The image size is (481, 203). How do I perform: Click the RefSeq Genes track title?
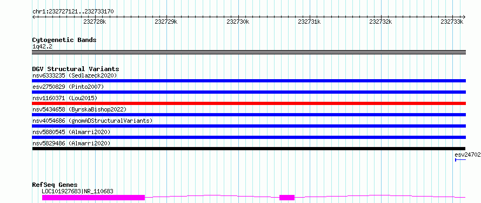coord(55,185)
